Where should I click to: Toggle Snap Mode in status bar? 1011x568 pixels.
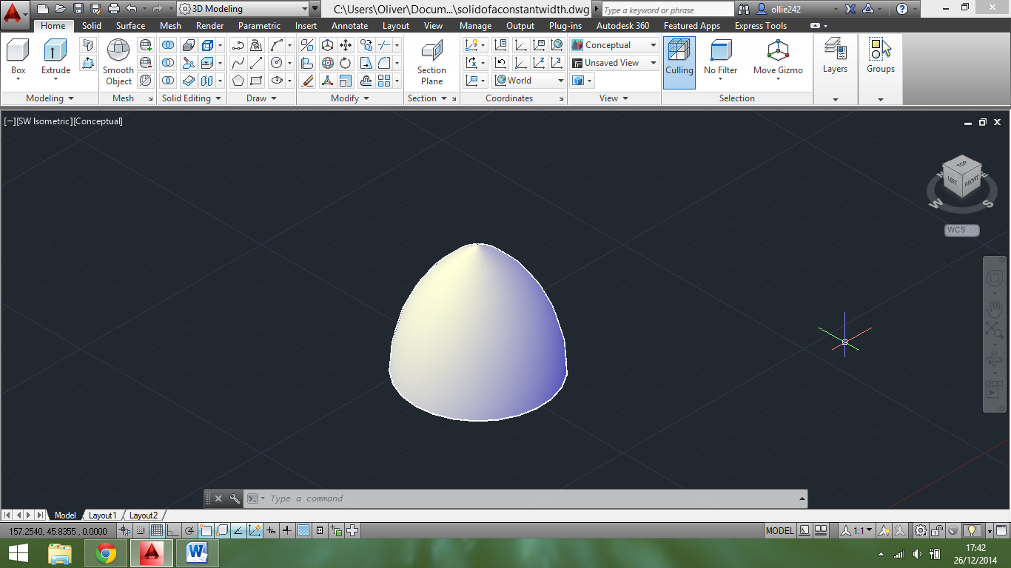tap(141, 530)
